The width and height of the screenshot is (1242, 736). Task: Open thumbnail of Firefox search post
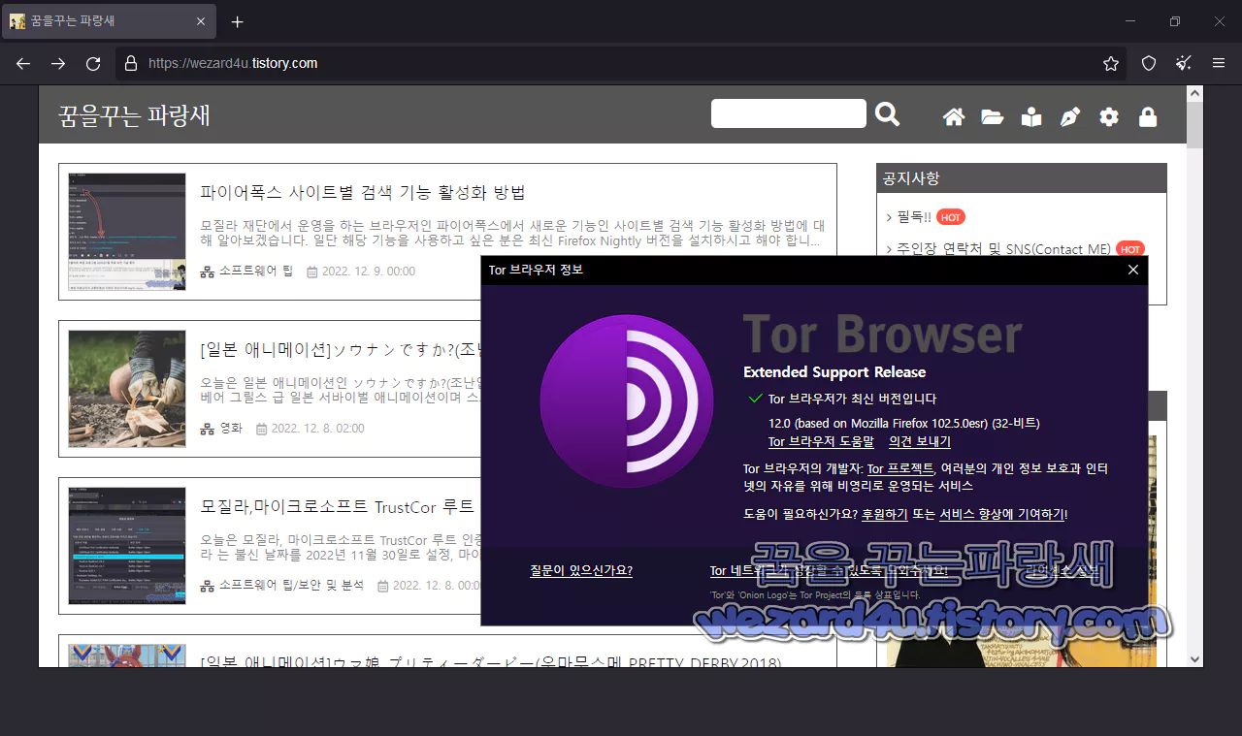[127, 231]
